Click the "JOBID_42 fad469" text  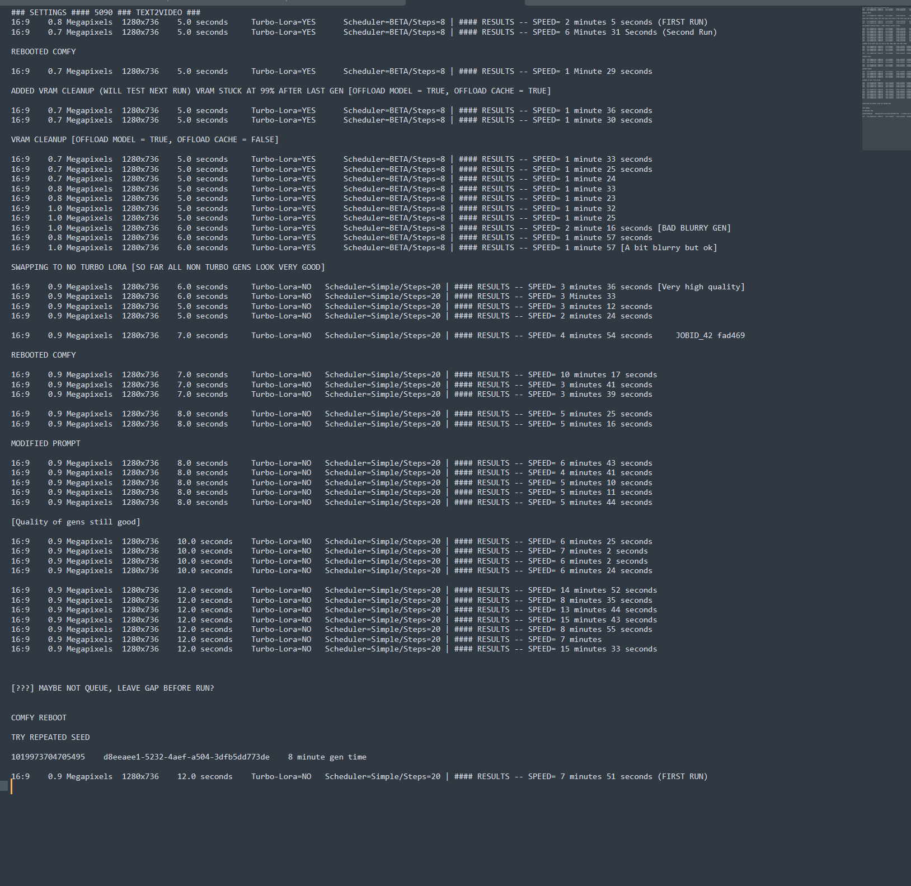pyautogui.click(x=710, y=336)
